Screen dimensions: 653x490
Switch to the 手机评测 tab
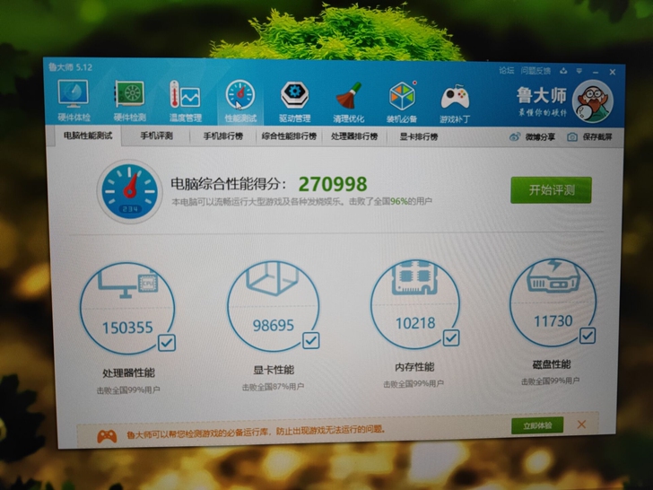click(x=156, y=136)
